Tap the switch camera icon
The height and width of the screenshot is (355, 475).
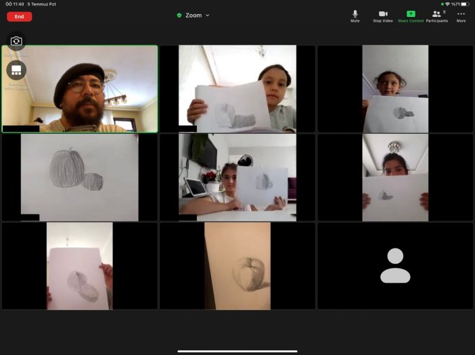[x=16, y=42]
